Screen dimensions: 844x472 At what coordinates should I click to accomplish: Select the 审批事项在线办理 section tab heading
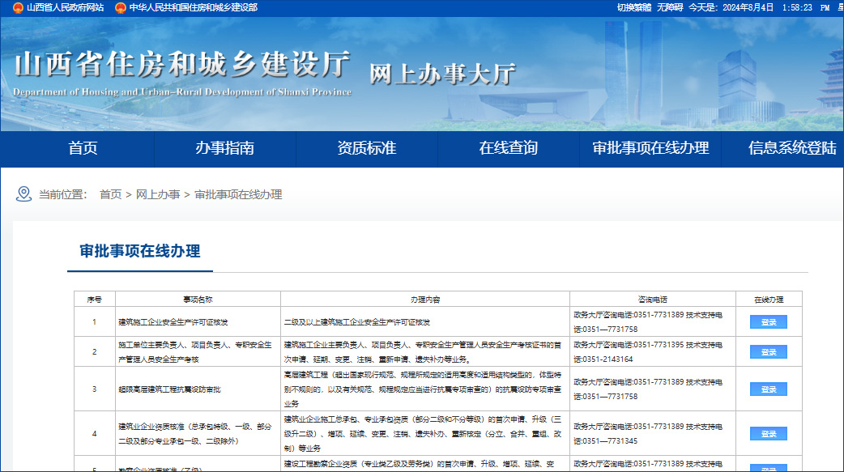point(140,251)
